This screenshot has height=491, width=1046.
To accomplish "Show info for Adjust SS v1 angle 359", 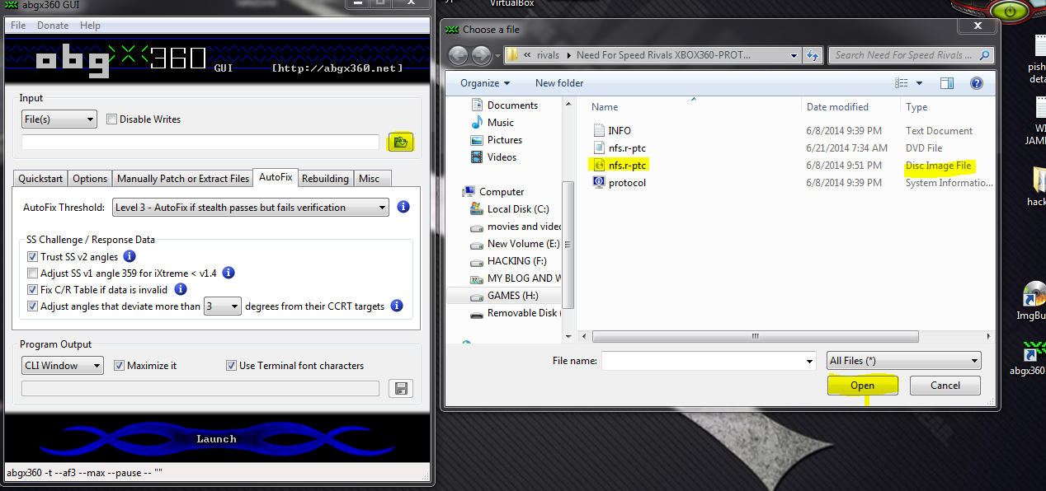I will (229, 273).
